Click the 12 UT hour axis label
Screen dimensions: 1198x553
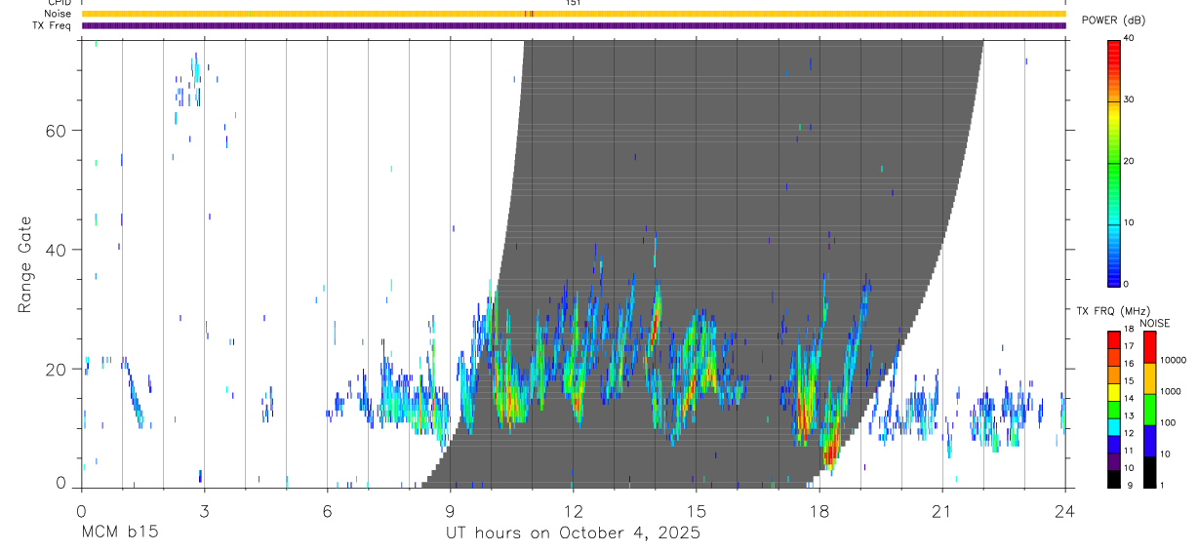574,510
